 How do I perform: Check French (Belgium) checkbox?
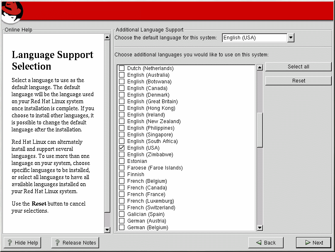[x=121, y=181]
